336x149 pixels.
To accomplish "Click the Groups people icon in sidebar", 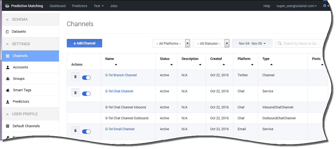I will [x=8, y=79].
